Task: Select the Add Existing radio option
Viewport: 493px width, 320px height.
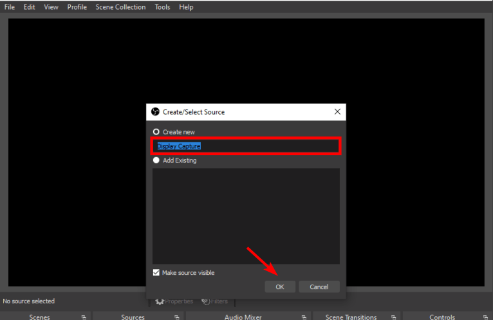Action: [x=156, y=160]
